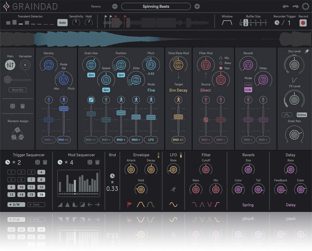
Task: Change the Spring reverb type selector
Action: click(248, 205)
